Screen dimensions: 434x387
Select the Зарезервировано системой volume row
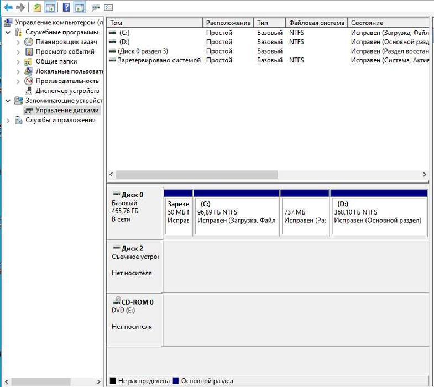268,60
